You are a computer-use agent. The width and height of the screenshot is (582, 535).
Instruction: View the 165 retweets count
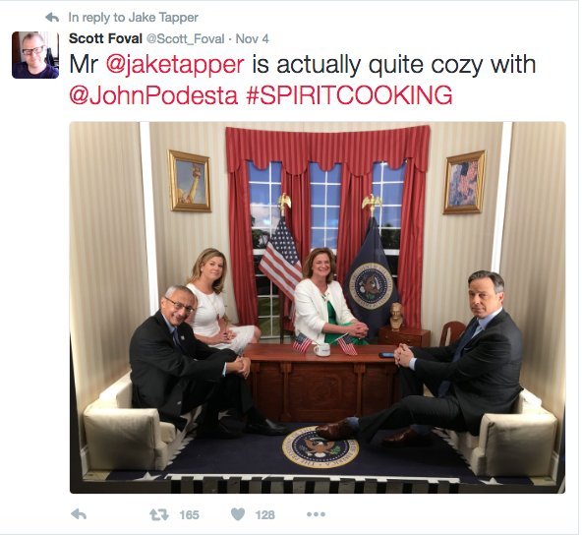tap(190, 515)
